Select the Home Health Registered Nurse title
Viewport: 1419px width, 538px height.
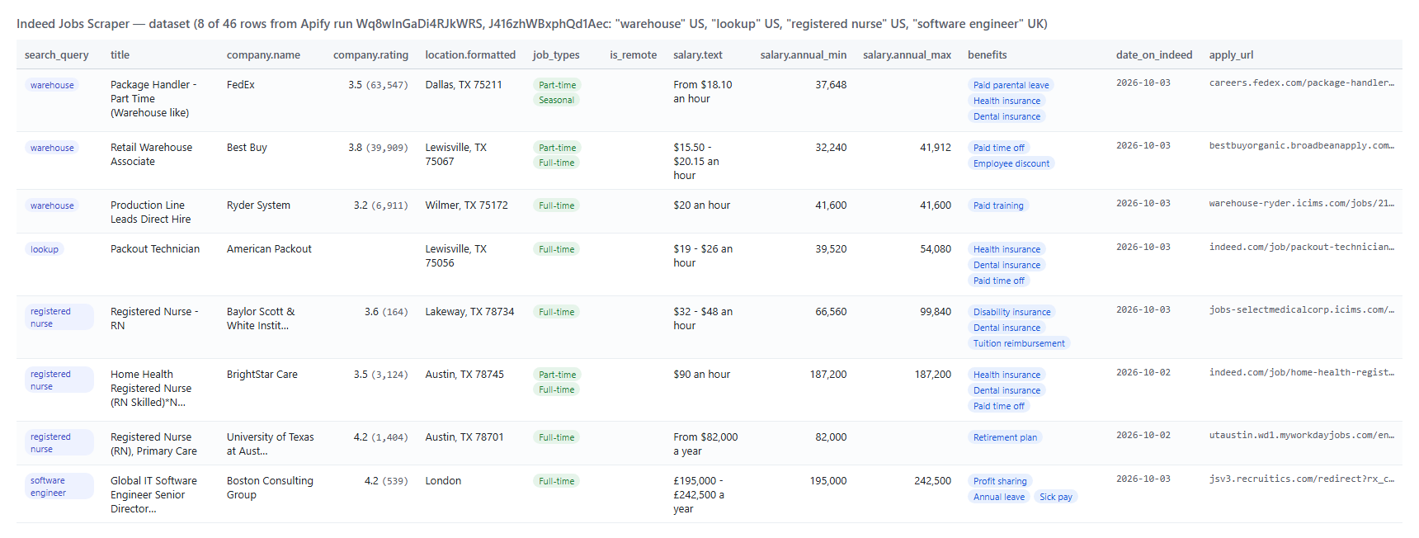[151, 389]
